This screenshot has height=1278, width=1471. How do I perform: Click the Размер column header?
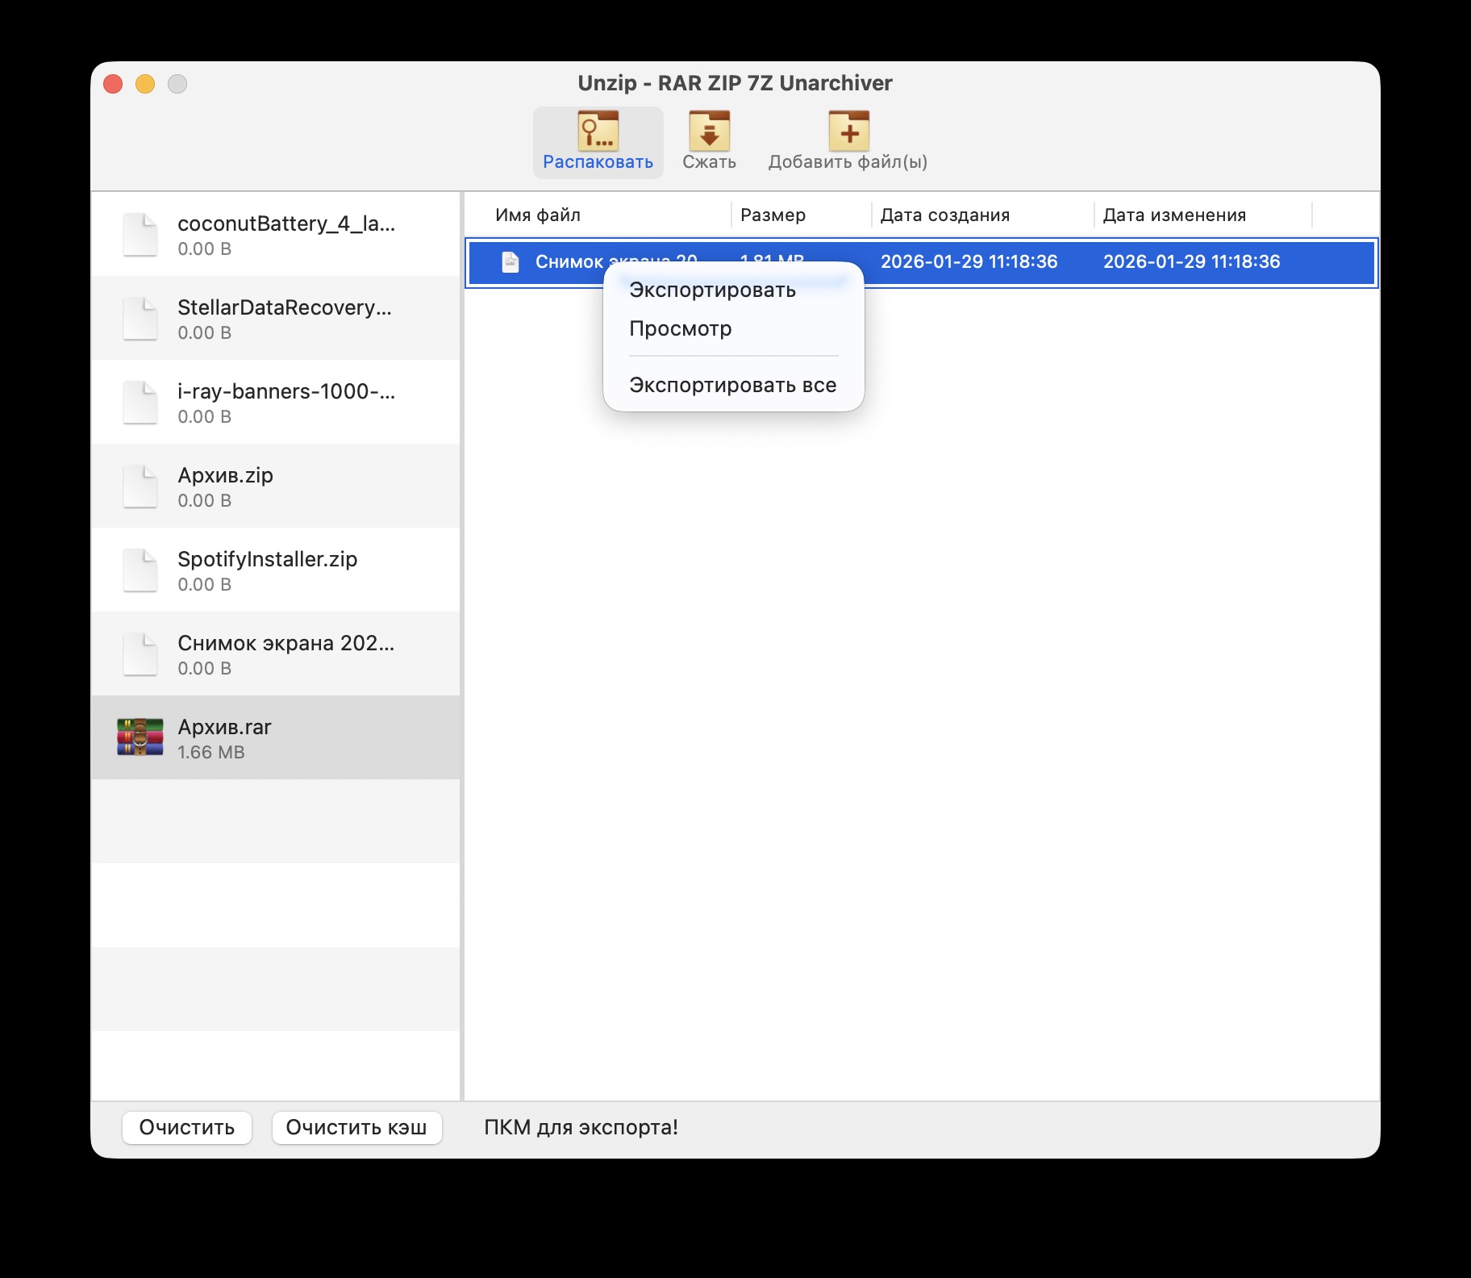772,215
